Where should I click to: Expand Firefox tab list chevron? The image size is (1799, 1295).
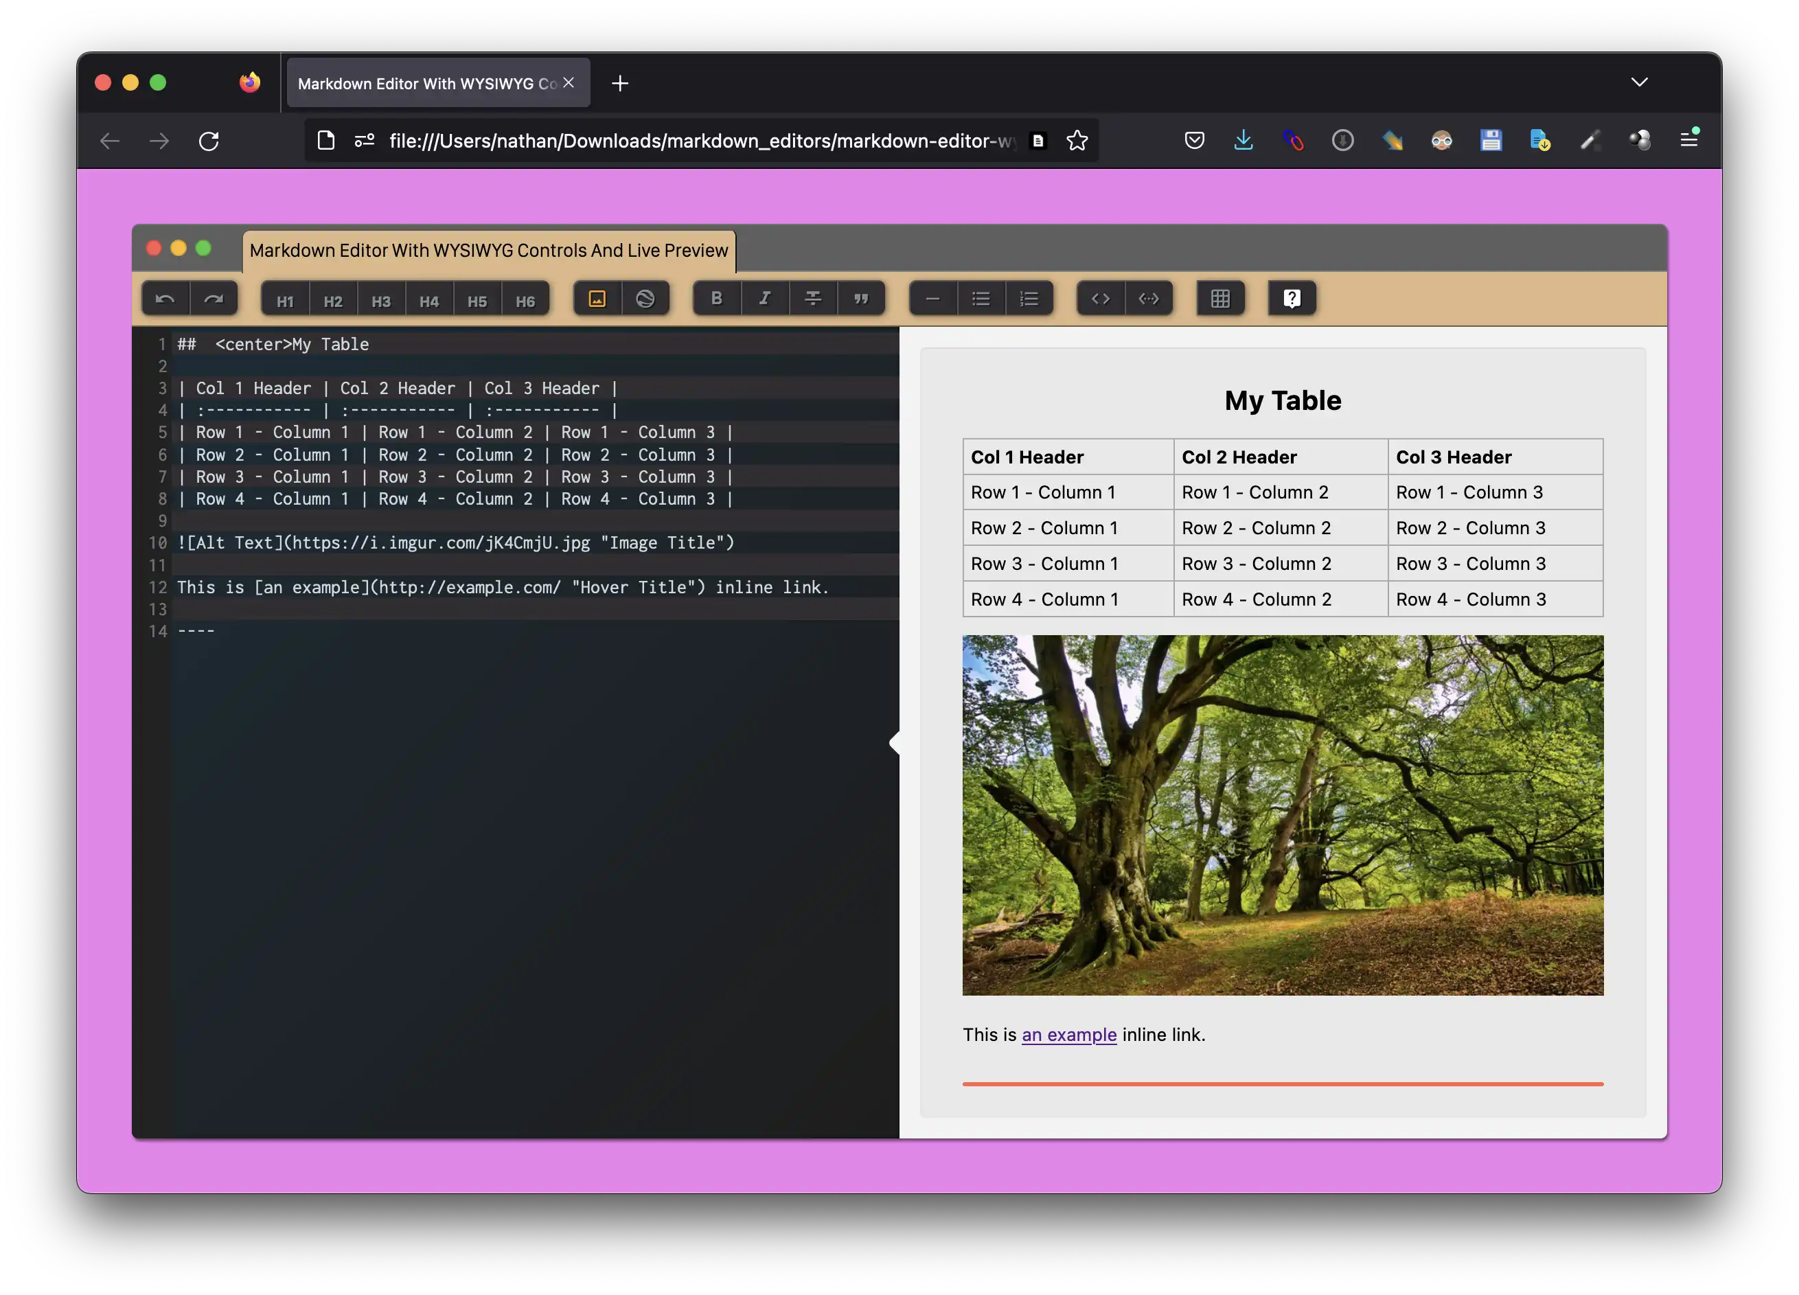point(1639,82)
